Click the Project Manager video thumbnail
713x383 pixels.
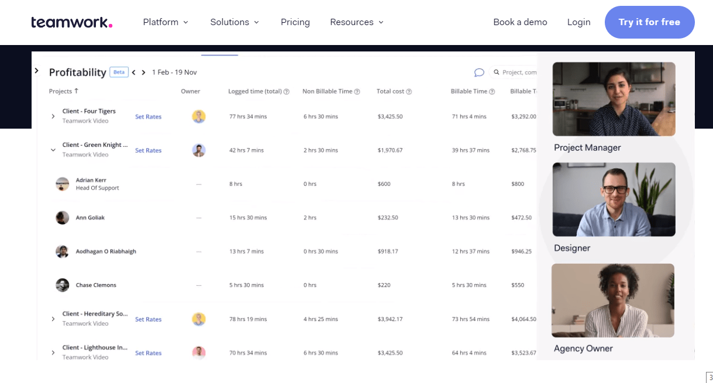click(614, 99)
